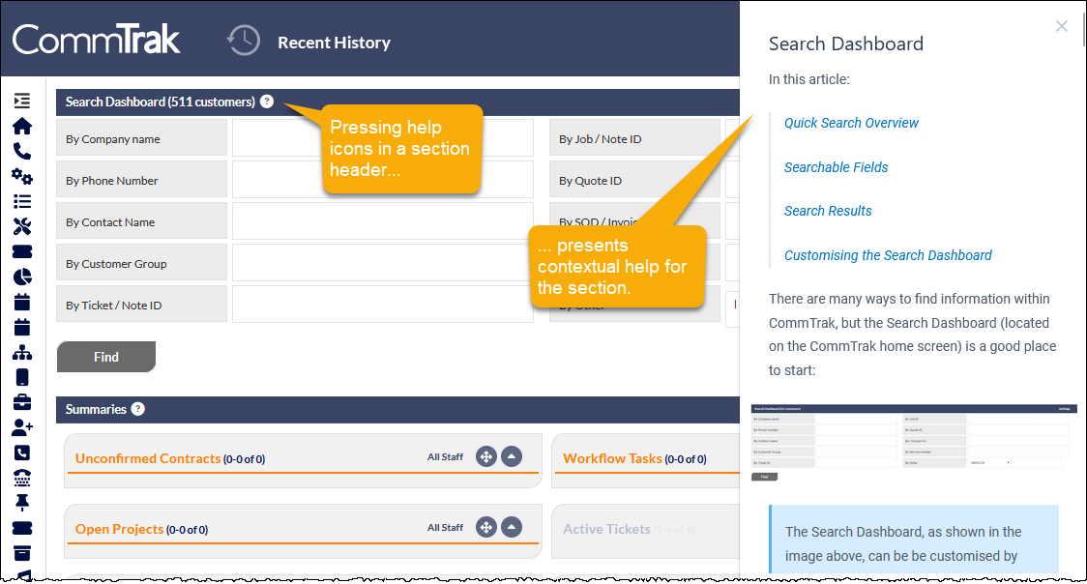Open the briefcase icon in the sidebar
This screenshot has height=584, width=1087.
tap(22, 402)
